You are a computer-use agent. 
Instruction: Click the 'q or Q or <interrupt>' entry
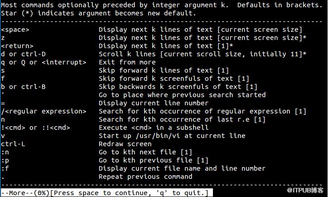click(43, 62)
